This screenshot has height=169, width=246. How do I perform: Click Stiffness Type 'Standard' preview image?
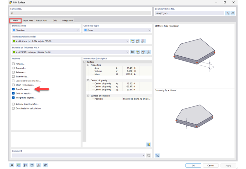coord(194,55)
